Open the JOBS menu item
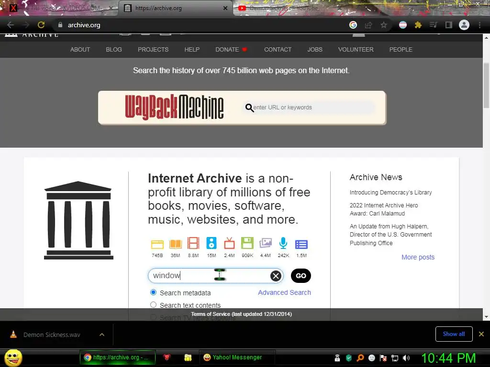Screen dimensions: 490x367 click(315, 50)
